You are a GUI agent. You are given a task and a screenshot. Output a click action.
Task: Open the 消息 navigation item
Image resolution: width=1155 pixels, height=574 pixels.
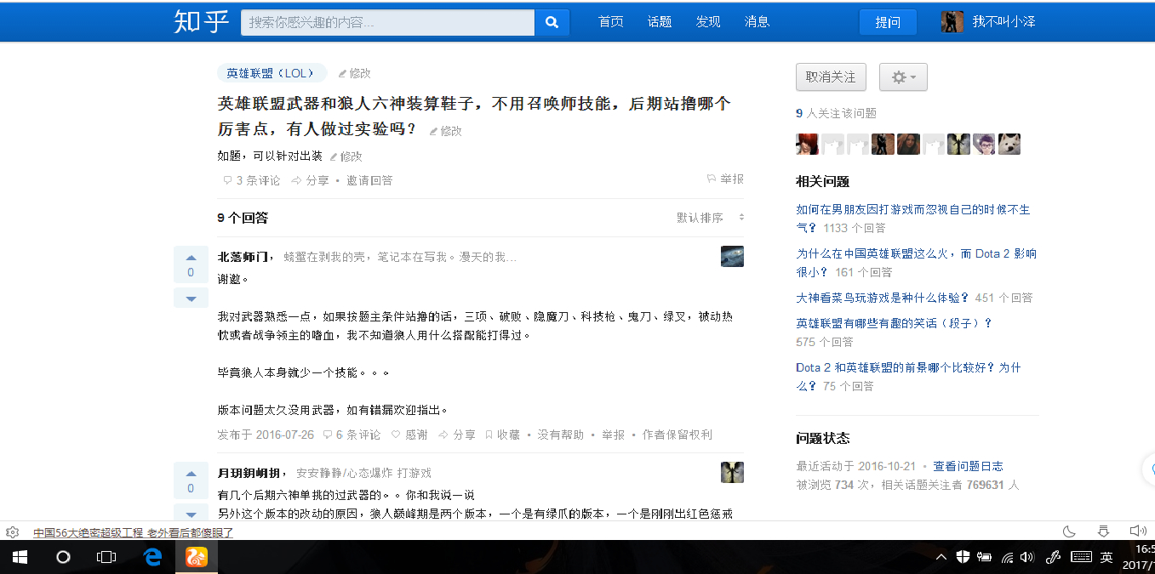tap(758, 22)
